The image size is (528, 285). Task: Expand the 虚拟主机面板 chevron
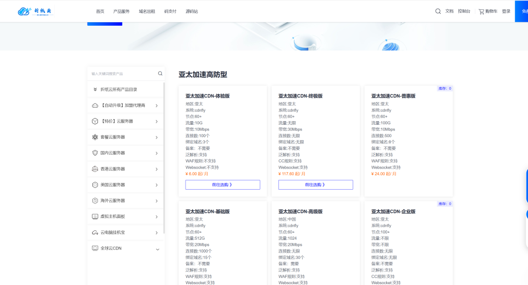coord(157,216)
